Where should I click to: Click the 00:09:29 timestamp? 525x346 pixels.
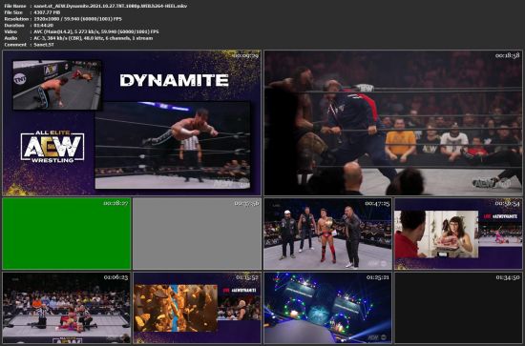click(245, 55)
